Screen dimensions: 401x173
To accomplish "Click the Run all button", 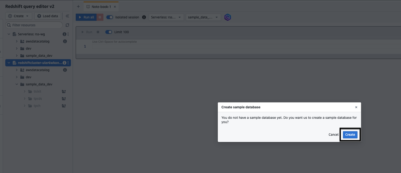I will [x=86, y=17].
